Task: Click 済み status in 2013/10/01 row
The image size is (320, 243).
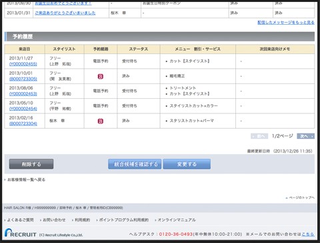Action: click(125, 76)
